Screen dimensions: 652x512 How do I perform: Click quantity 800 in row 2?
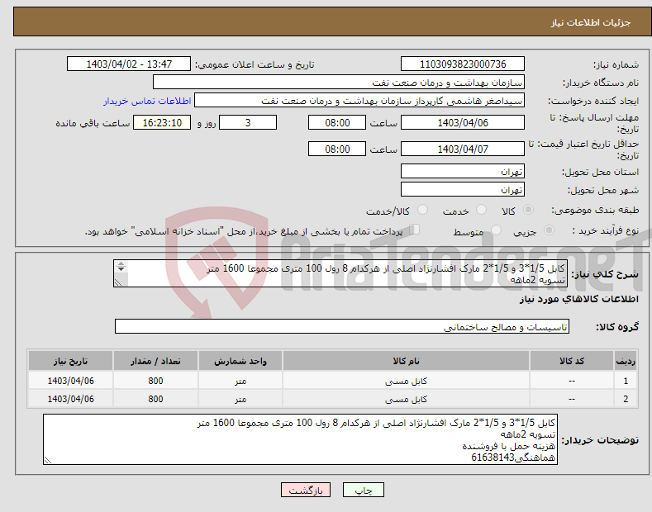tap(155, 399)
